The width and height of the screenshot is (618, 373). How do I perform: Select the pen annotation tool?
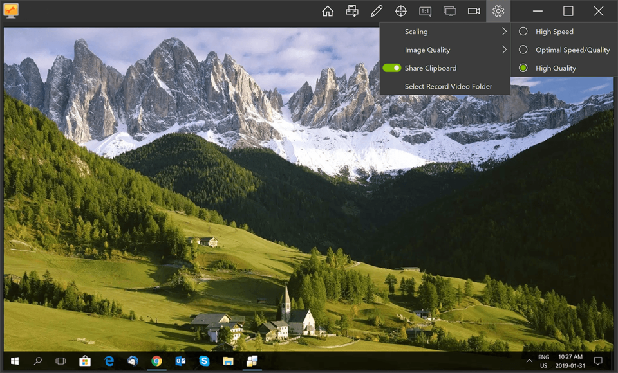point(377,10)
